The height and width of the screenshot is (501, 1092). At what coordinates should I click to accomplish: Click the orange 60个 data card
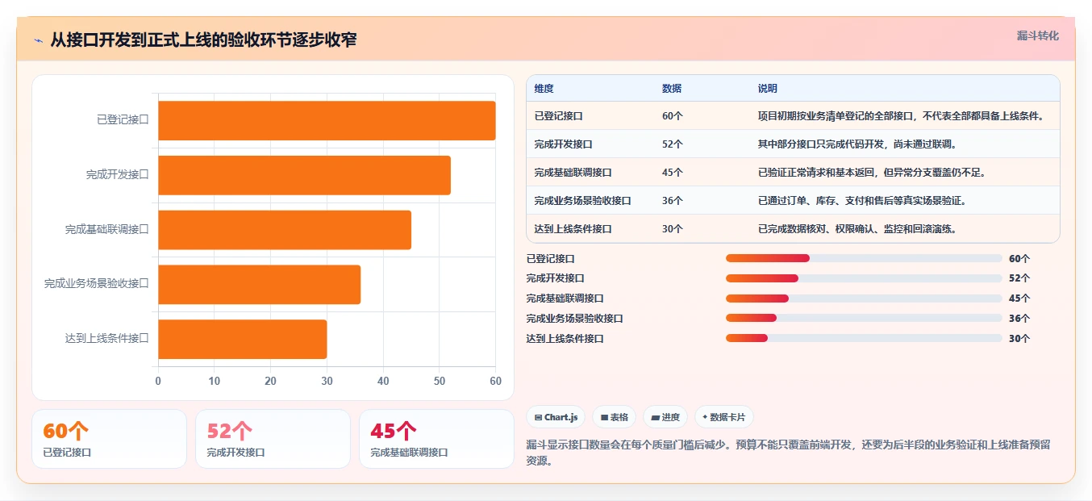(x=109, y=439)
